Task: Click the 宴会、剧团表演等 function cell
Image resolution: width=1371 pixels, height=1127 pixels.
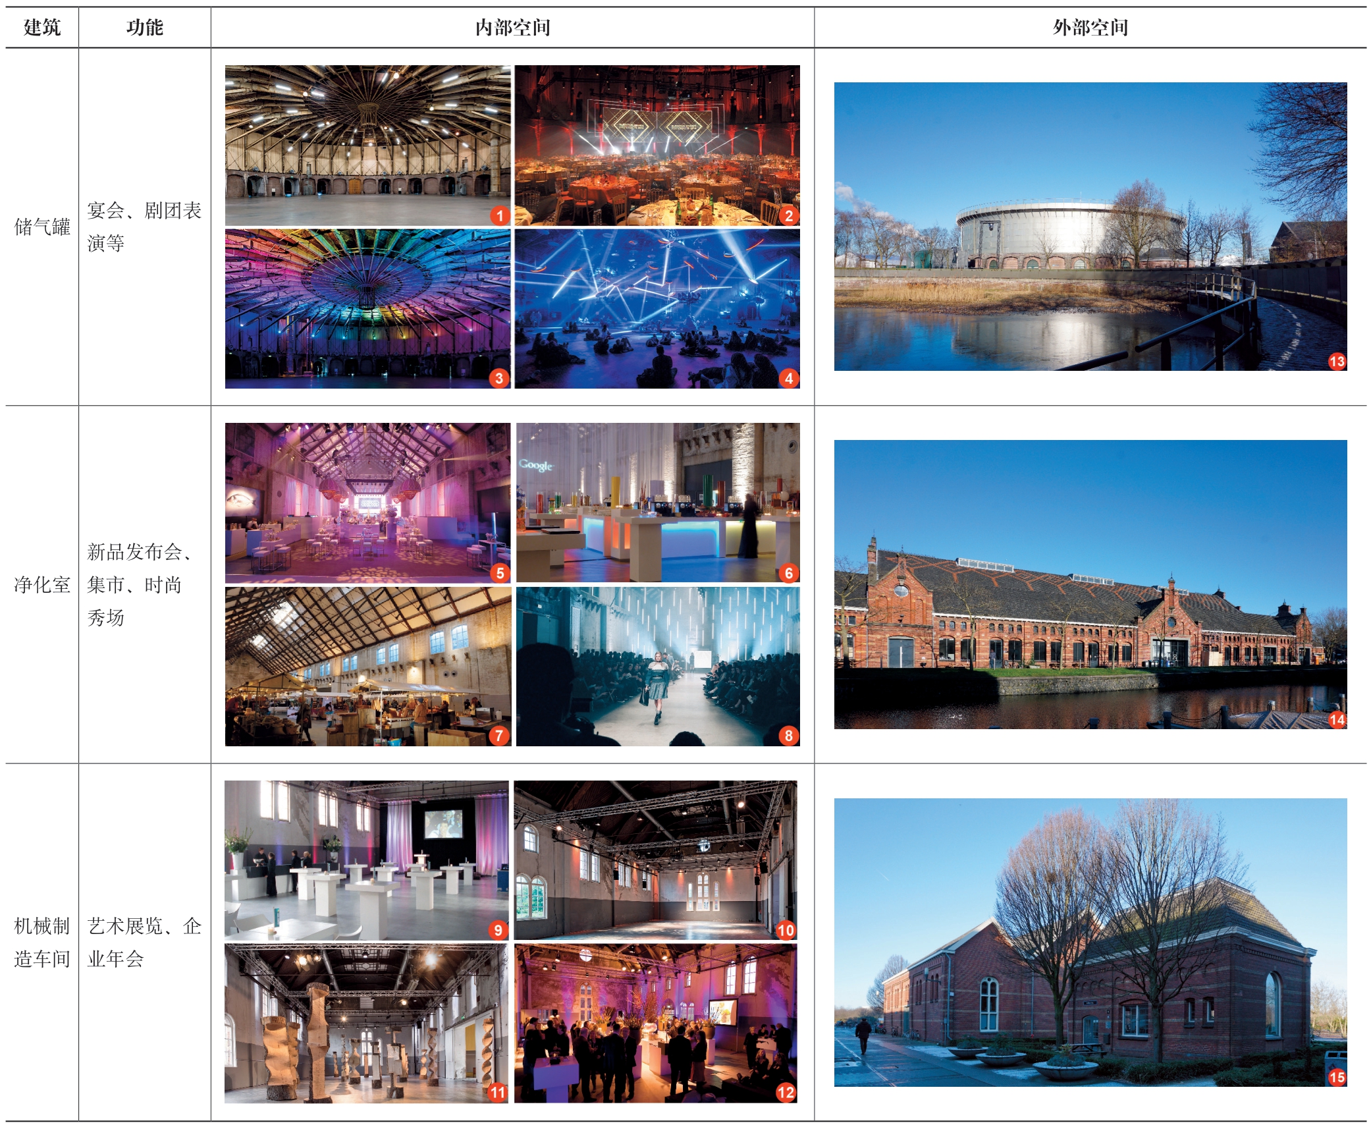Action: 144,227
